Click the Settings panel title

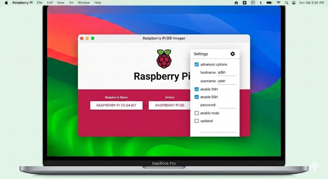click(x=201, y=54)
